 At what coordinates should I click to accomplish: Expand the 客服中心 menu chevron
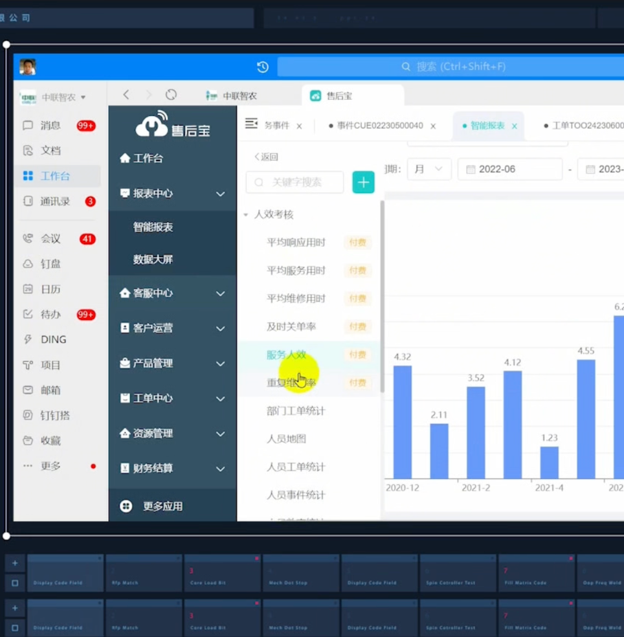point(221,294)
